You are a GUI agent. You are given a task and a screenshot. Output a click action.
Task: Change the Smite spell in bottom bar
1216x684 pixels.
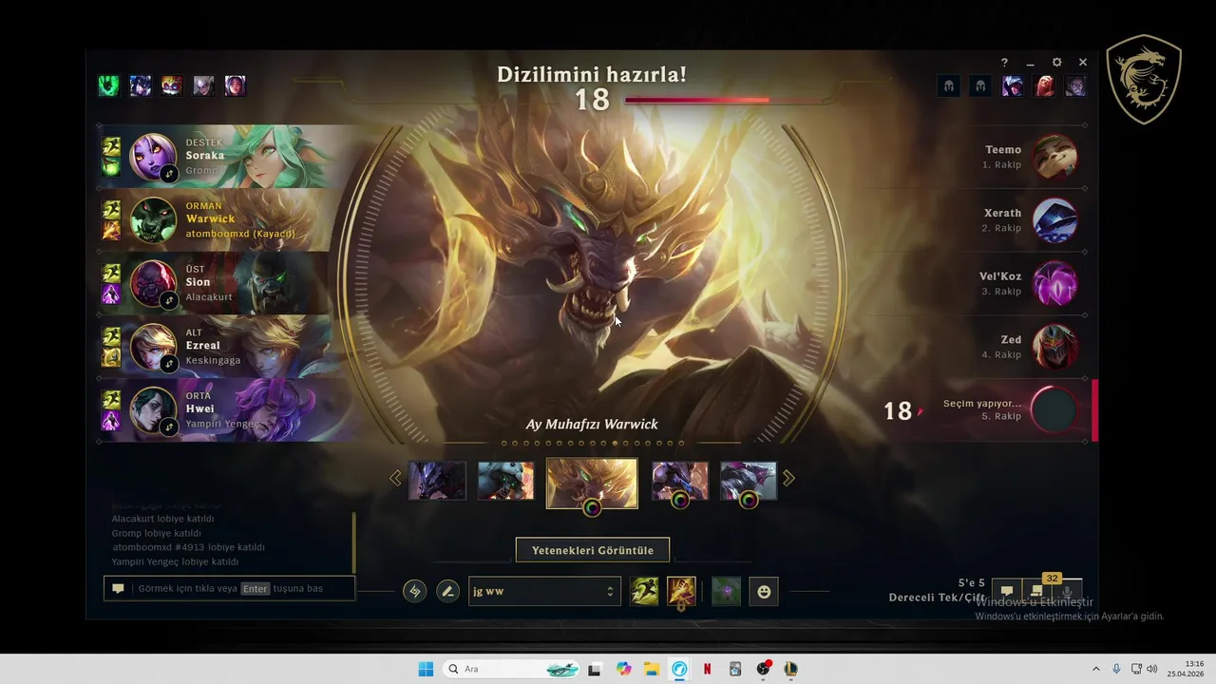[x=681, y=591]
